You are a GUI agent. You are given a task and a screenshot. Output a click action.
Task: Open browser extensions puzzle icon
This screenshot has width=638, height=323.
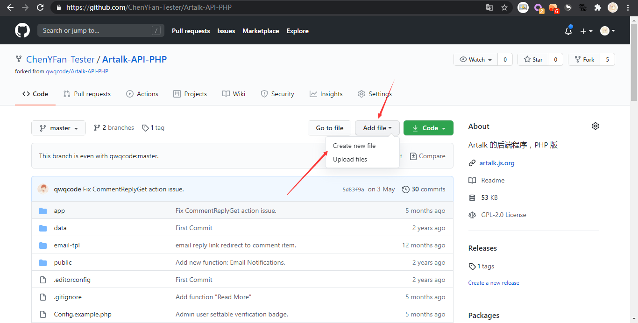[597, 7]
